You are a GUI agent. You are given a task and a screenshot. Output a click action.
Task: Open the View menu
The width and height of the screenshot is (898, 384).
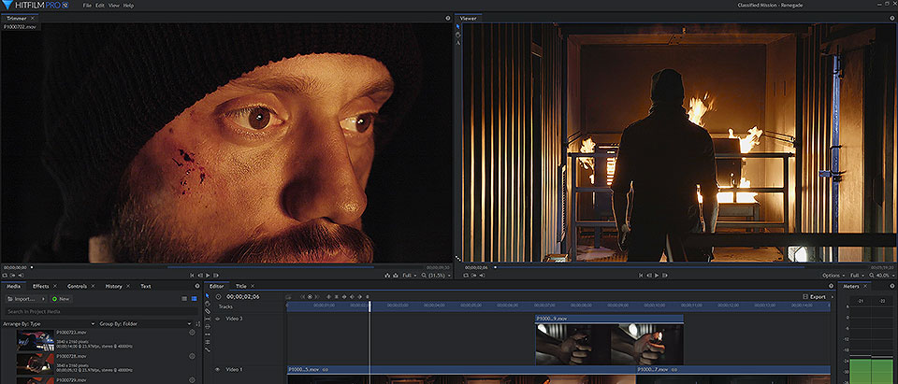(114, 6)
